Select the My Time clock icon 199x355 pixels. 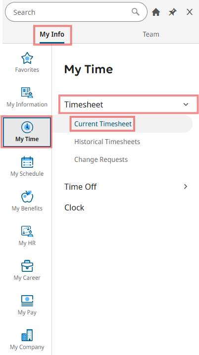pyautogui.click(x=27, y=127)
